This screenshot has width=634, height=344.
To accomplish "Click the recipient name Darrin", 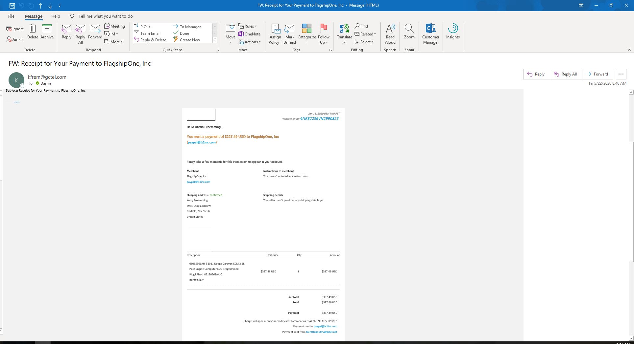I will point(45,83).
